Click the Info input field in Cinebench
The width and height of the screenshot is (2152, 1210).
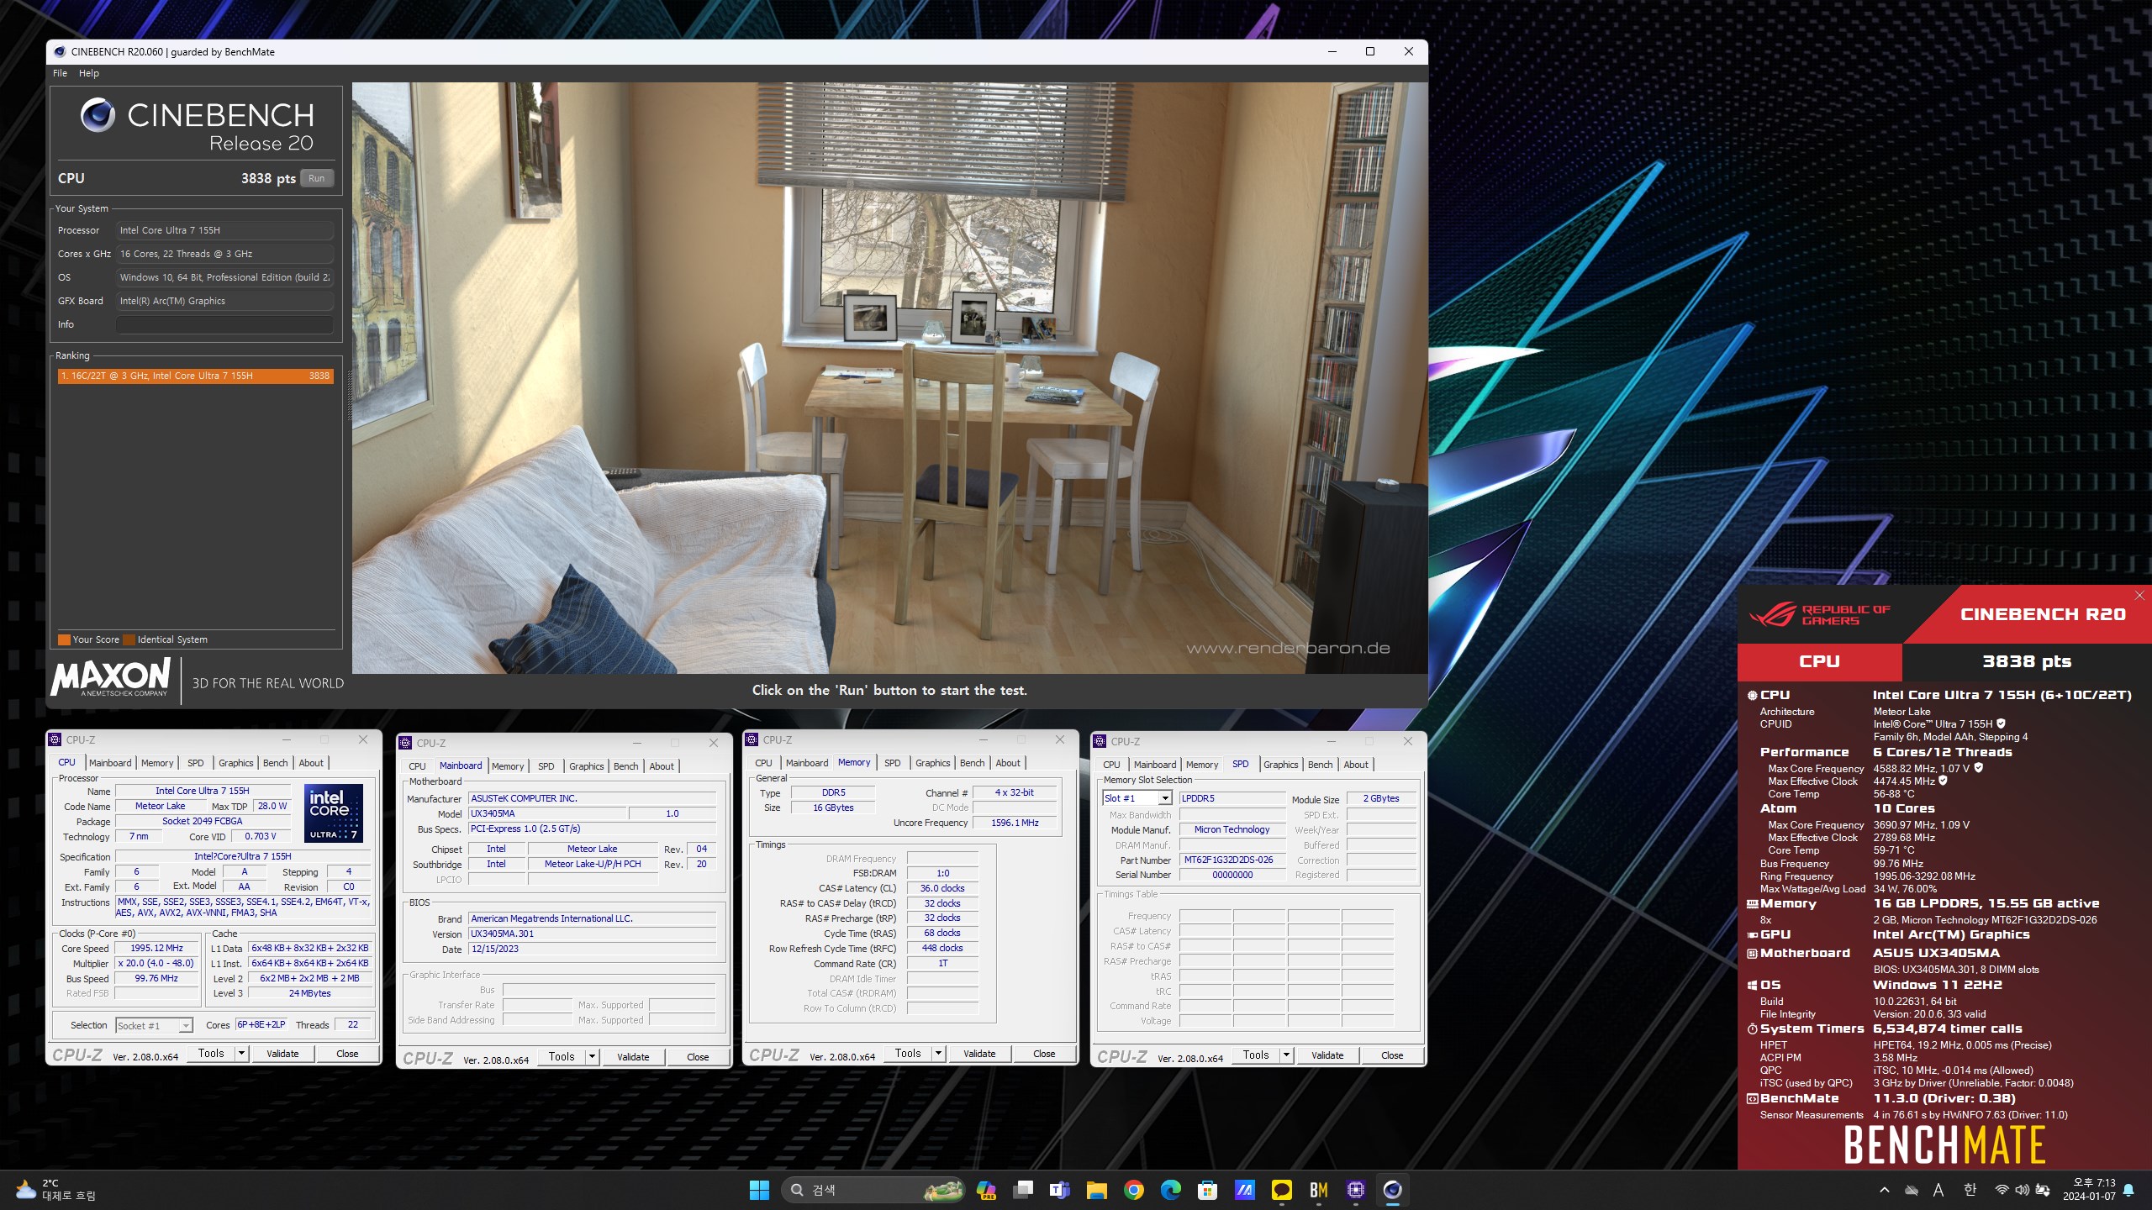tap(224, 324)
